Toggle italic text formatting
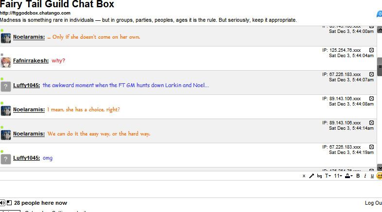 [365, 176]
